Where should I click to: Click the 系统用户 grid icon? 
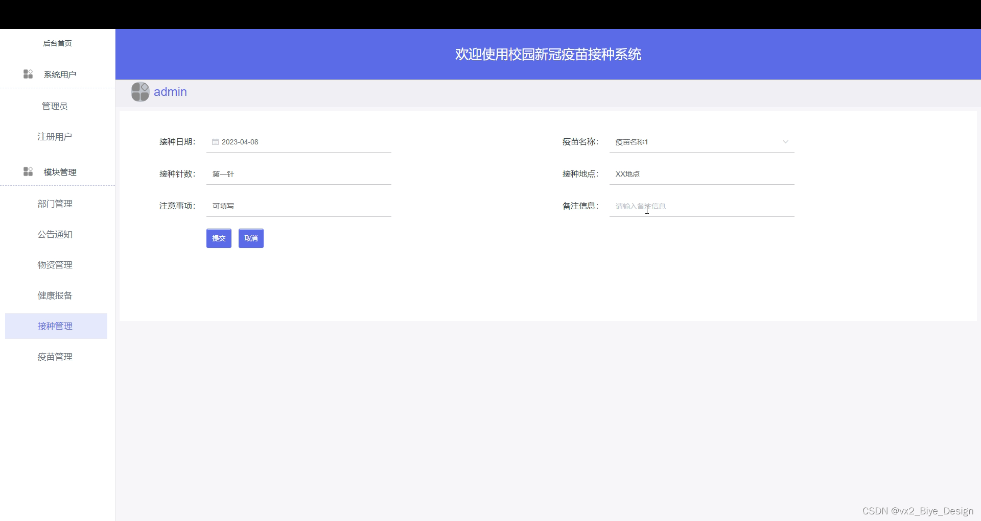pos(28,75)
